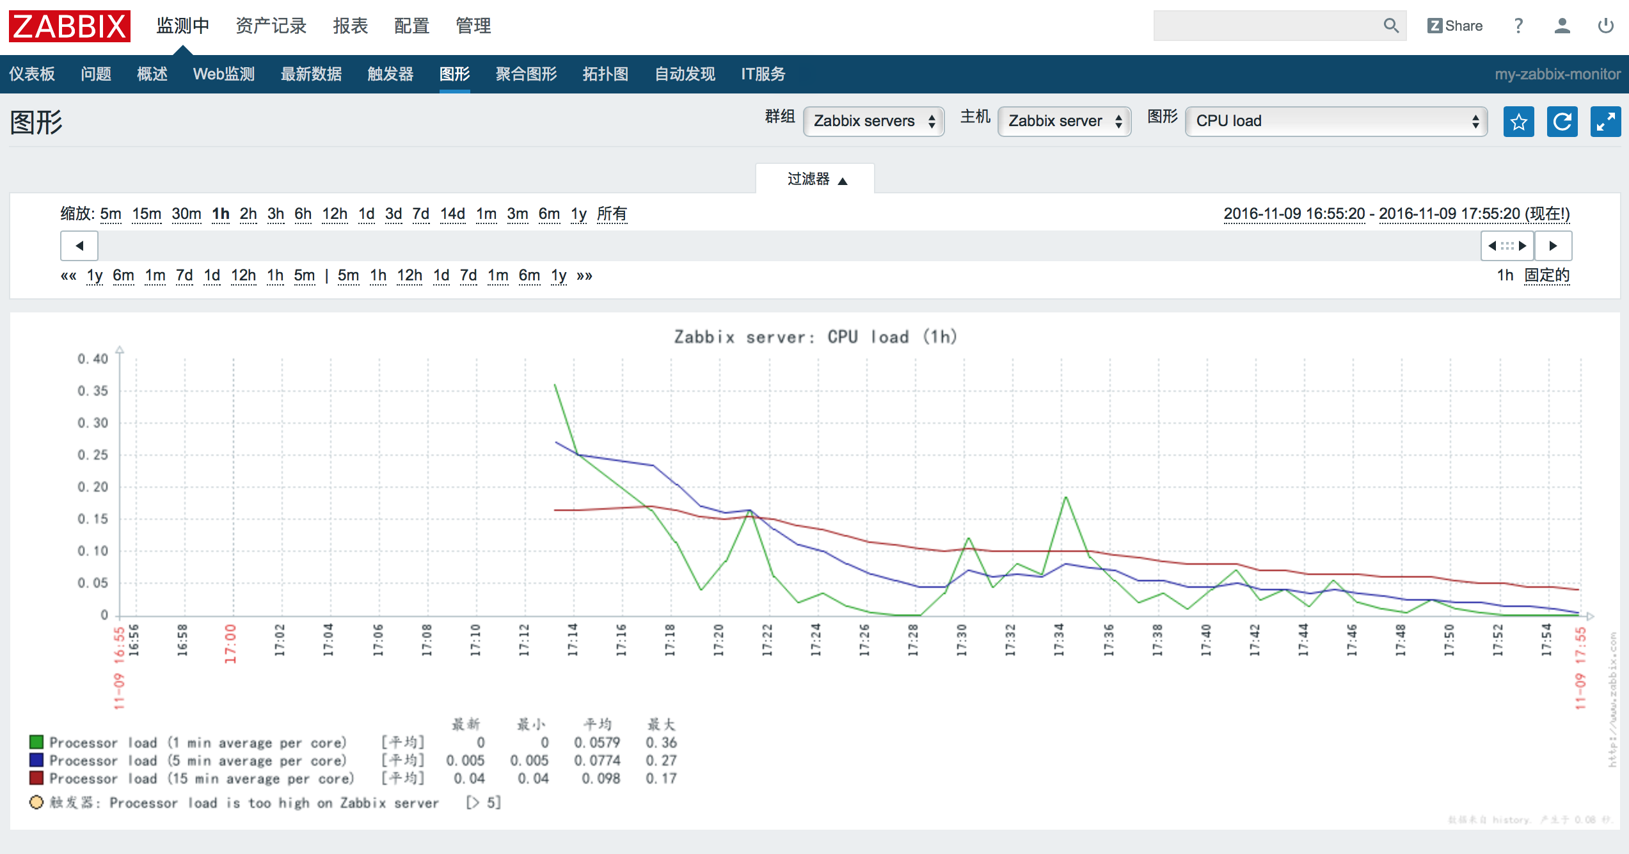Viewport: 1629px width, 854px height.
Task: Open the 资产记录 top menu
Action: point(271,26)
